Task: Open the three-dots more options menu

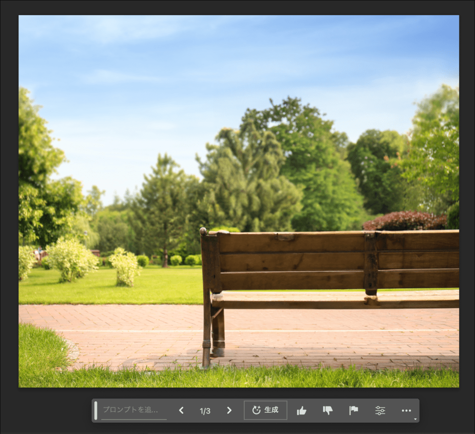Action: click(x=406, y=411)
